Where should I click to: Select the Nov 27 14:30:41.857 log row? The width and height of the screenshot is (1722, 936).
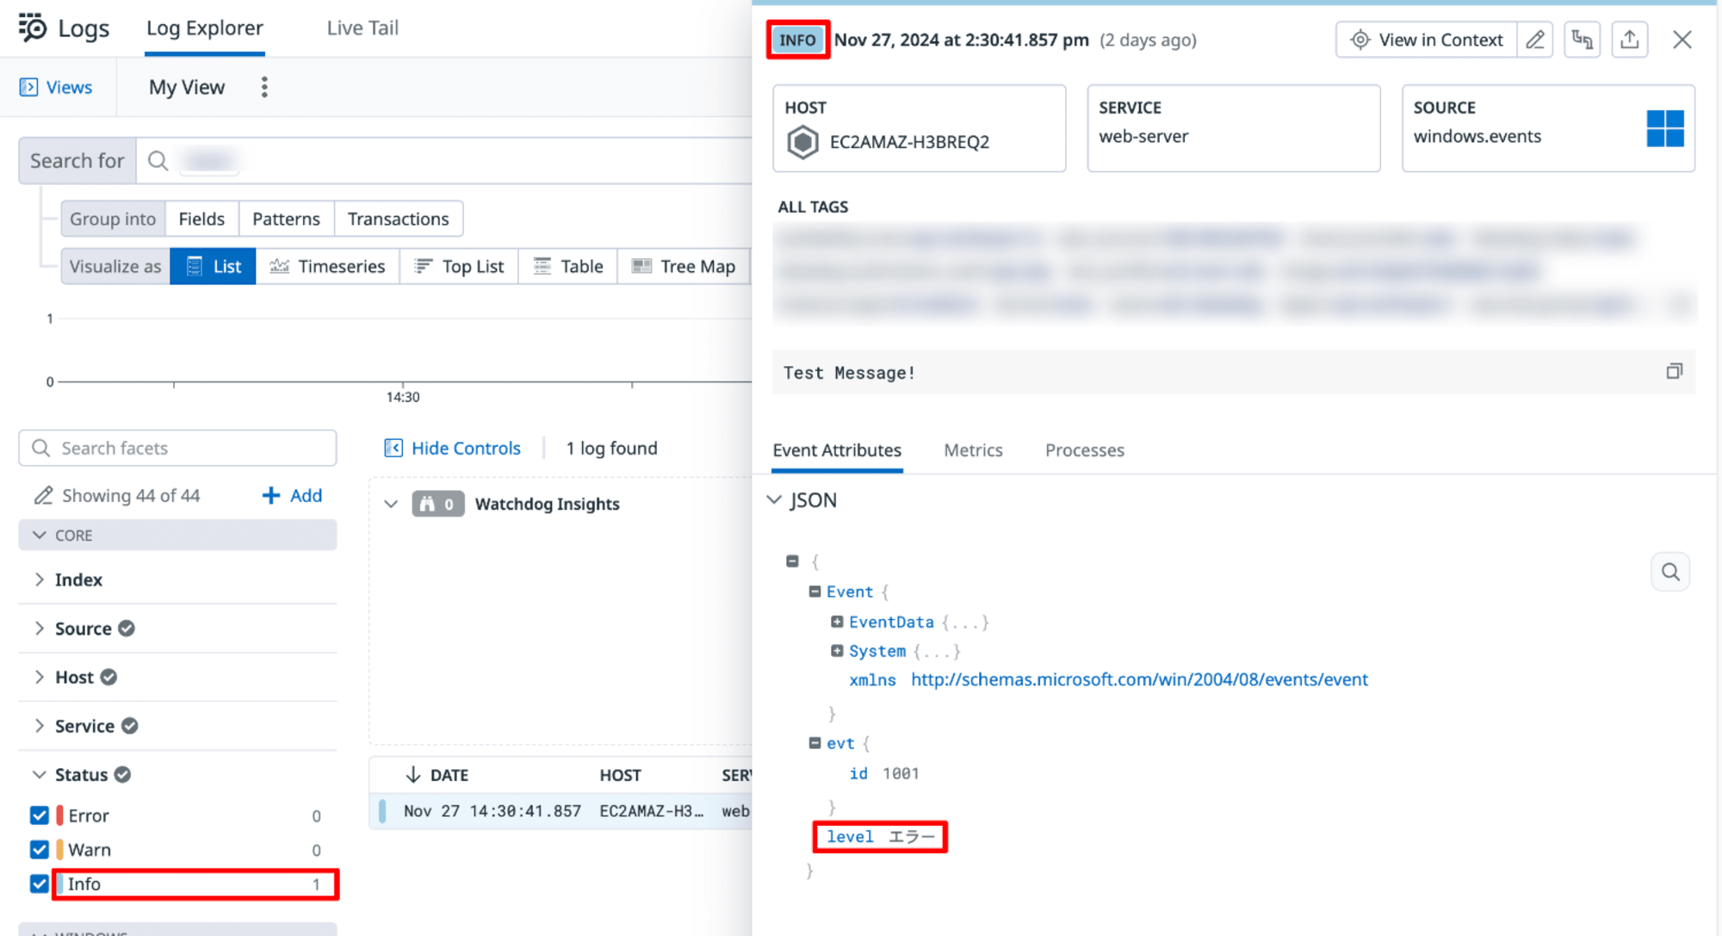[x=561, y=811]
